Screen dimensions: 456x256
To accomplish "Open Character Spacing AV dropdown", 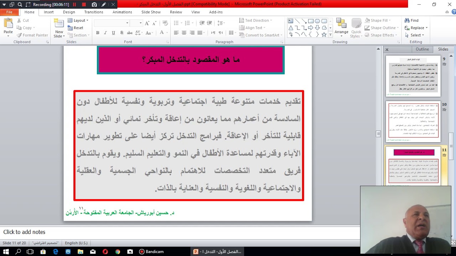I will point(139,33).
